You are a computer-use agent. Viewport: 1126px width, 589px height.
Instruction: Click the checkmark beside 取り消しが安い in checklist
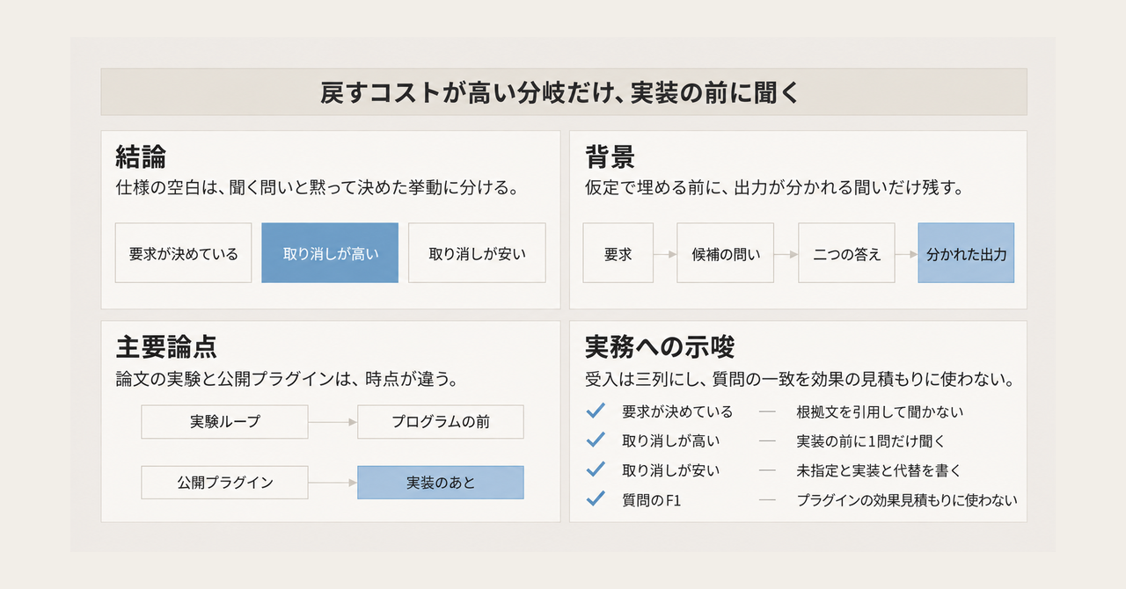click(x=596, y=469)
